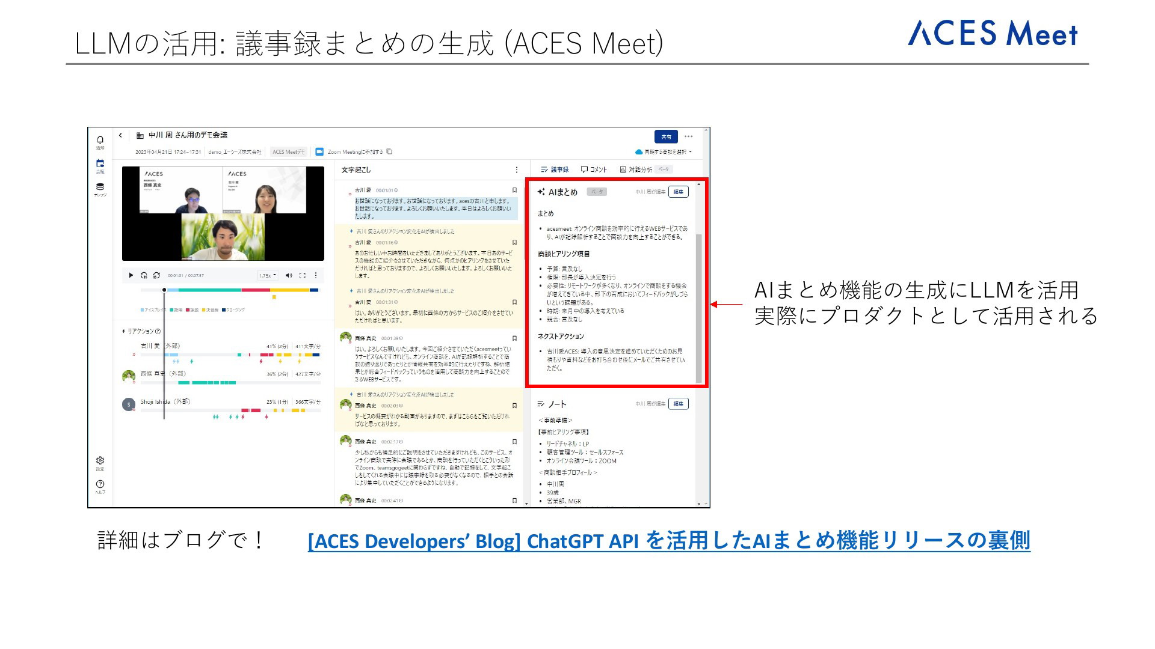Click the teal 説明 segment on timeline

tap(210, 290)
